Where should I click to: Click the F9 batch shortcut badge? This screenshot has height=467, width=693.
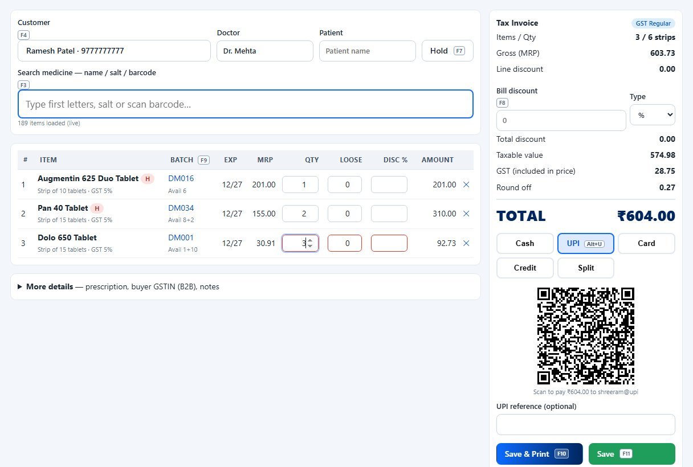pos(203,160)
